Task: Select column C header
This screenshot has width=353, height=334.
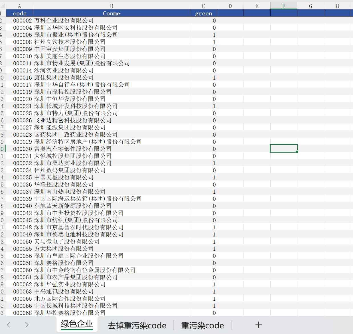Action: point(203,6)
